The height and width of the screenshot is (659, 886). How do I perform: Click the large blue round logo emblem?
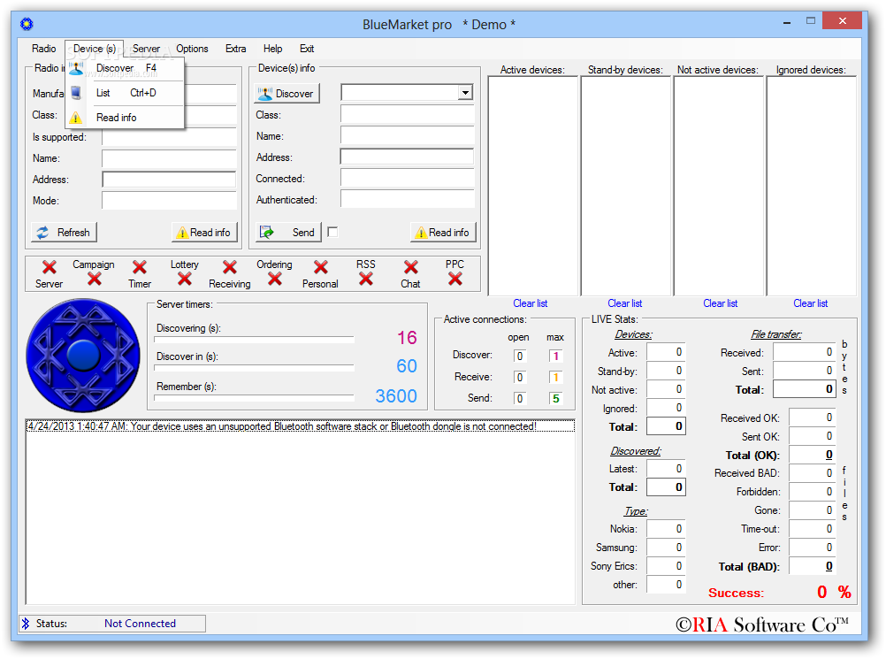tap(83, 355)
